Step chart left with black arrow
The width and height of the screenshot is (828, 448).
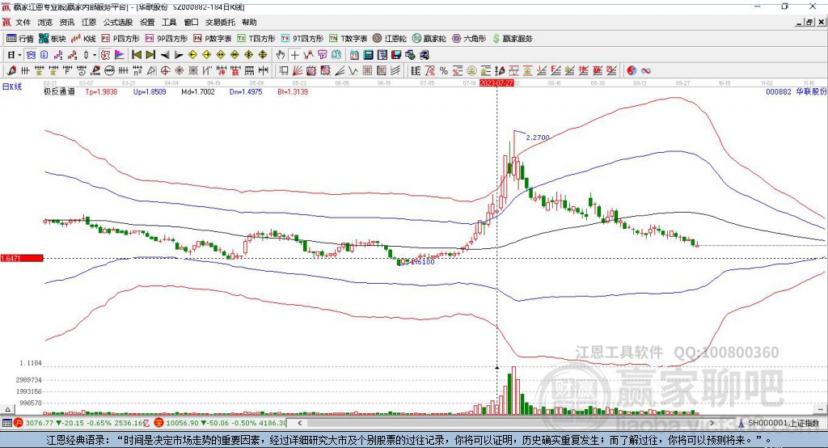[165, 55]
